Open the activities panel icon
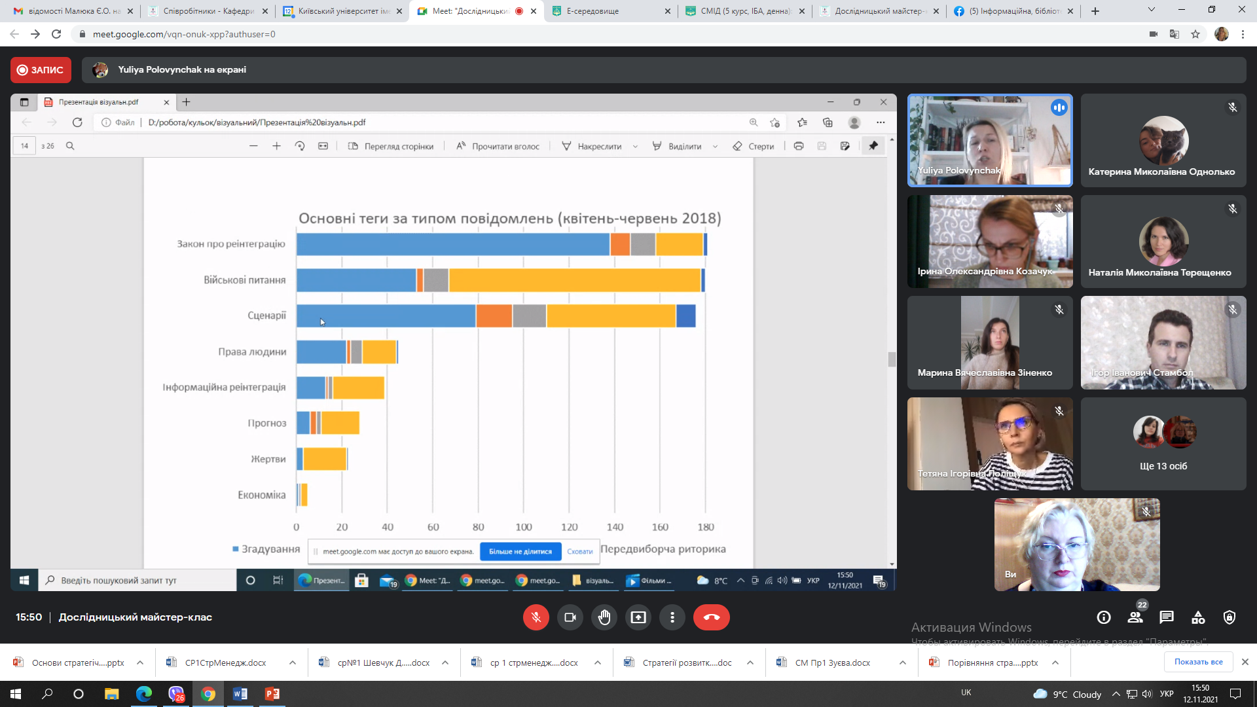1257x707 pixels. pyautogui.click(x=1198, y=617)
